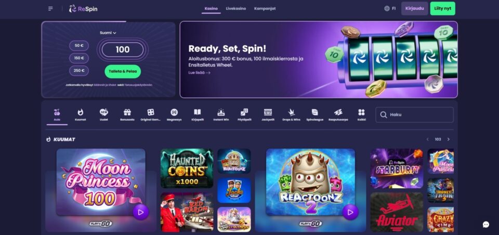Switch to the Livekasino tab
This screenshot has width=499, height=235.
236,9
